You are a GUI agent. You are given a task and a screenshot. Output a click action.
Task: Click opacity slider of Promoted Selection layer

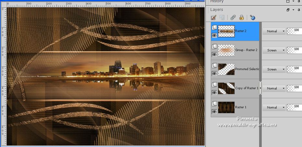pyautogui.click(x=294, y=69)
